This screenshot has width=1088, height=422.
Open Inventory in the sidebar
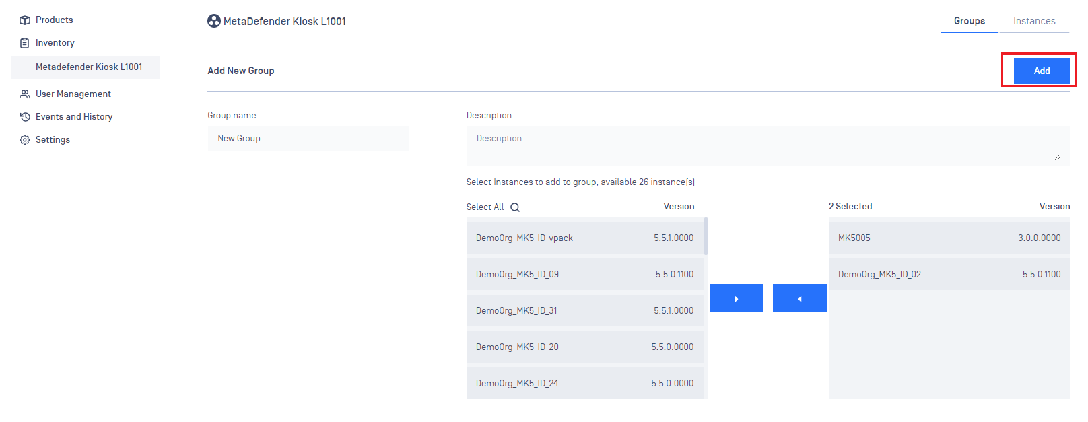(x=55, y=43)
